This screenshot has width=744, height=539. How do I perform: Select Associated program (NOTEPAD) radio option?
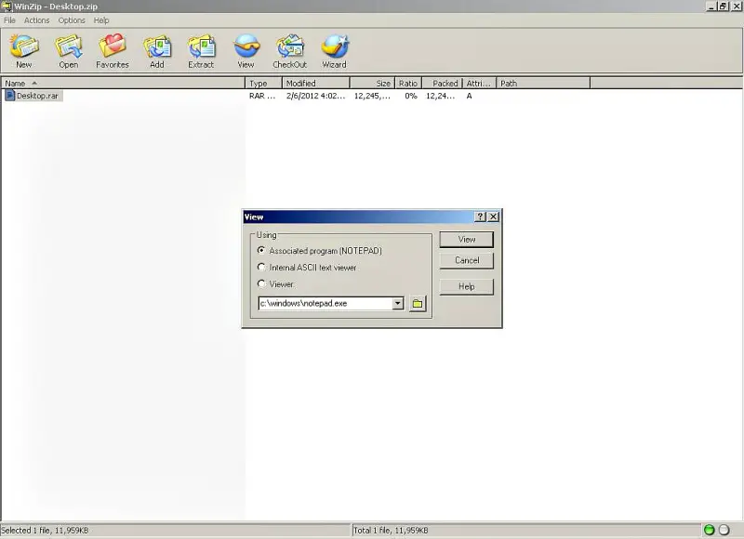(x=261, y=251)
